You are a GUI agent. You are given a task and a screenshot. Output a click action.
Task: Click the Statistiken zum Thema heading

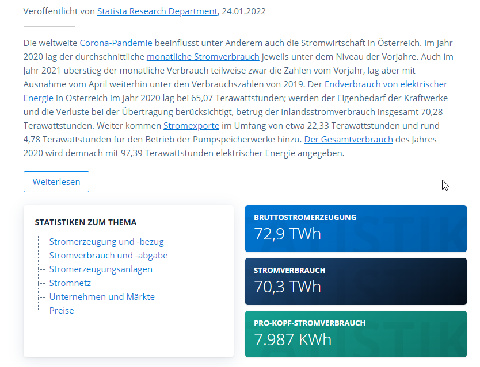pyautogui.click(x=86, y=222)
